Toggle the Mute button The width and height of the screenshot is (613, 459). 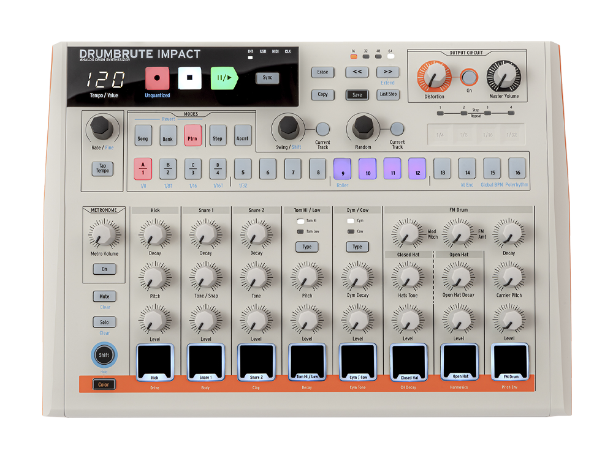click(104, 297)
